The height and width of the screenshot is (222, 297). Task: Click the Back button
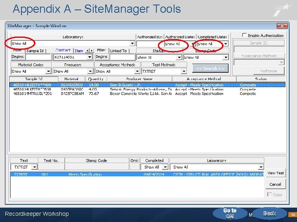pos(270,213)
